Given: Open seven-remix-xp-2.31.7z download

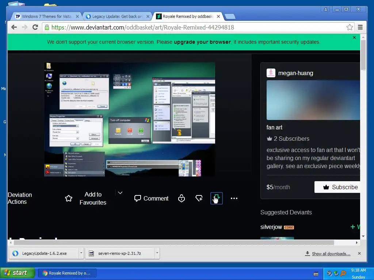Looking at the screenshot, I should (120, 253).
